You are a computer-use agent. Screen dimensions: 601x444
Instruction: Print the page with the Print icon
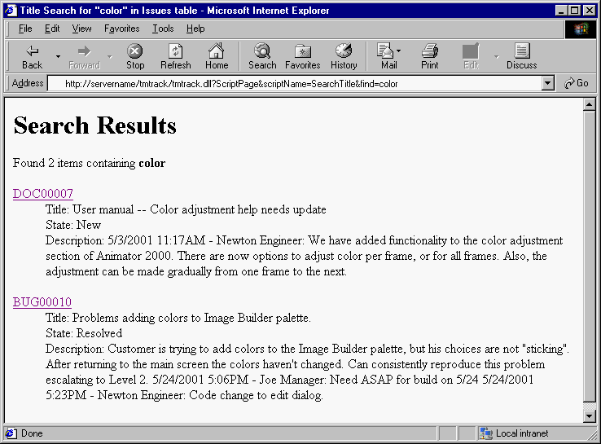coord(429,51)
